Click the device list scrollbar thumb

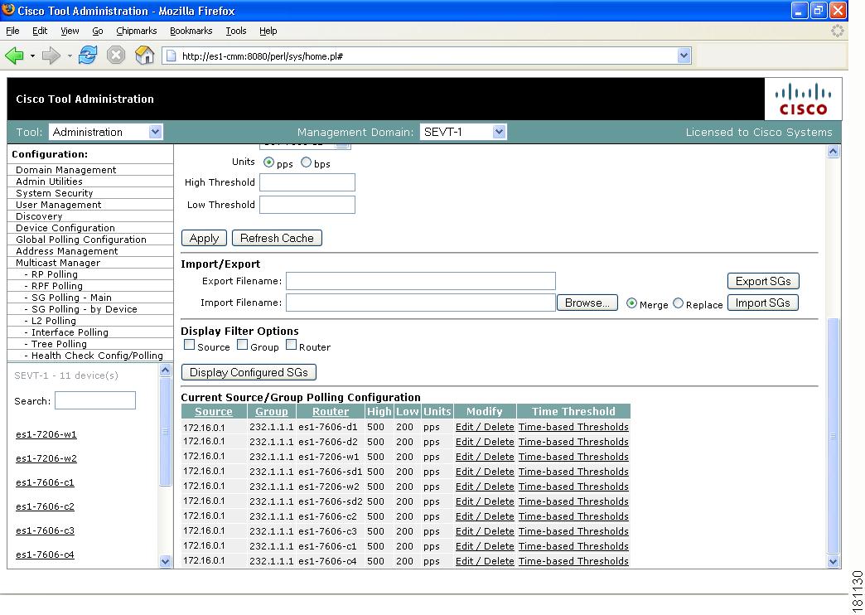click(x=165, y=432)
